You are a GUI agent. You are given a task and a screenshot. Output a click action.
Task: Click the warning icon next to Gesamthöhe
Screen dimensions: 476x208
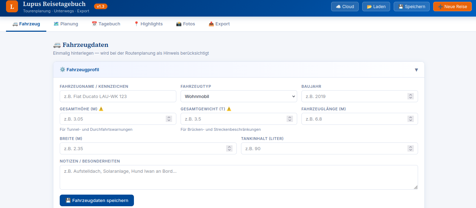(x=101, y=109)
